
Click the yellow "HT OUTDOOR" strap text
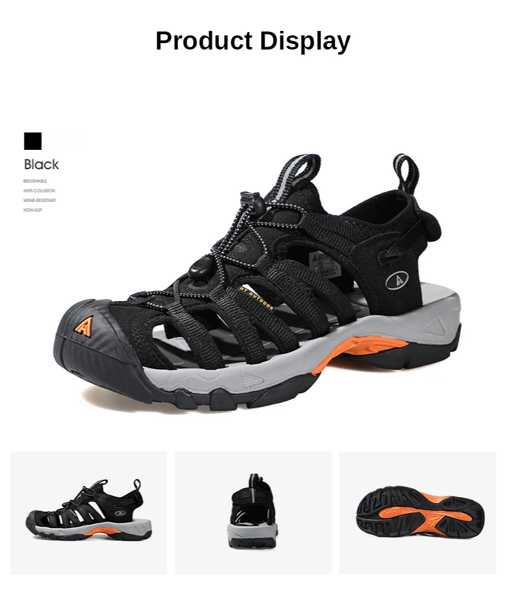[x=257, y=298]
